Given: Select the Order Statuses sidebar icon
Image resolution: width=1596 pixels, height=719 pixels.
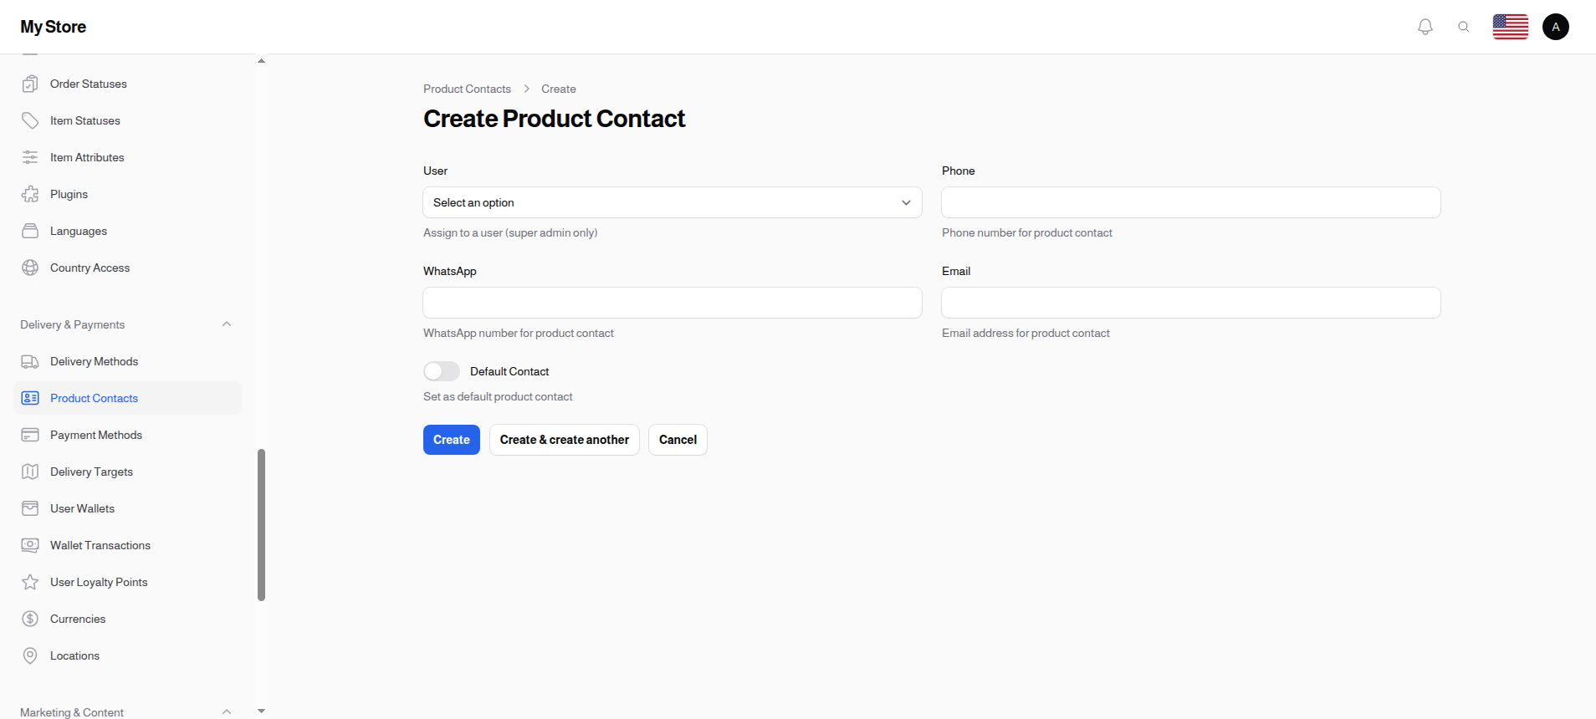Looking at the screenshot, I should point(30,84).
